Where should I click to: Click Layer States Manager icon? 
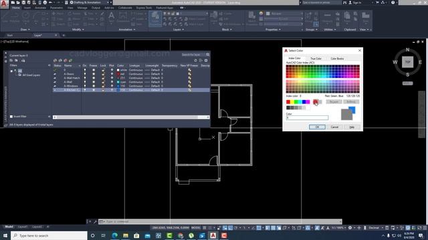coord(23,61)
